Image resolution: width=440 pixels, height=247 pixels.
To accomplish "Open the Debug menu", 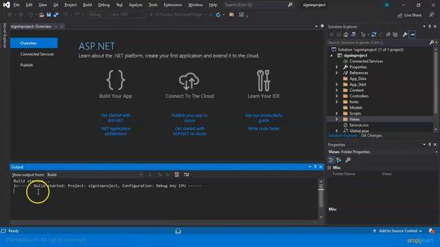I will coord(104,5).
